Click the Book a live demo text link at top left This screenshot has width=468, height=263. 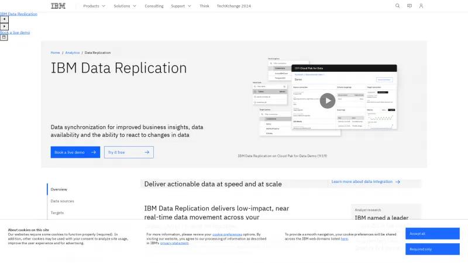pos(15,33)
